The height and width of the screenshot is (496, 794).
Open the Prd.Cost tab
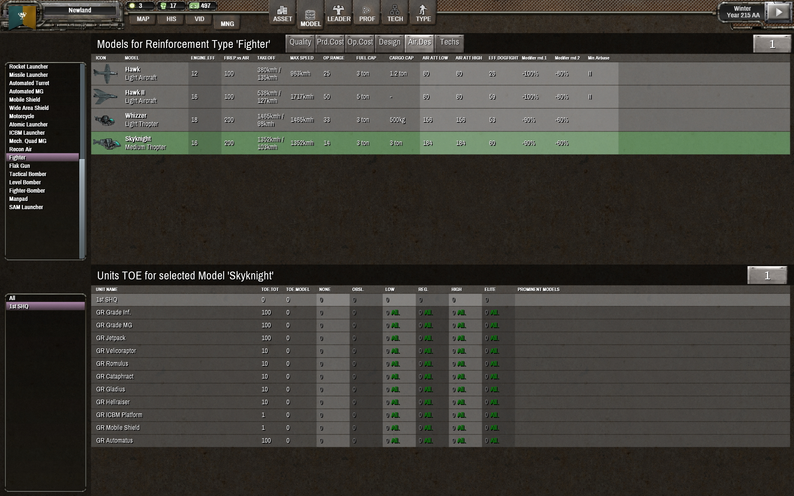click(330, 42)
